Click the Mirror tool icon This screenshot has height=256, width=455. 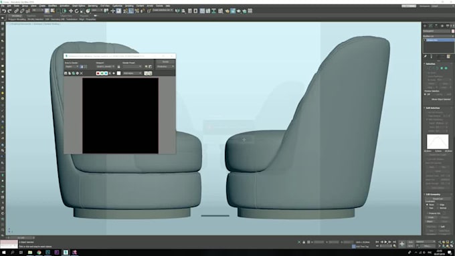pyautogui.click(x=177, y=11)
